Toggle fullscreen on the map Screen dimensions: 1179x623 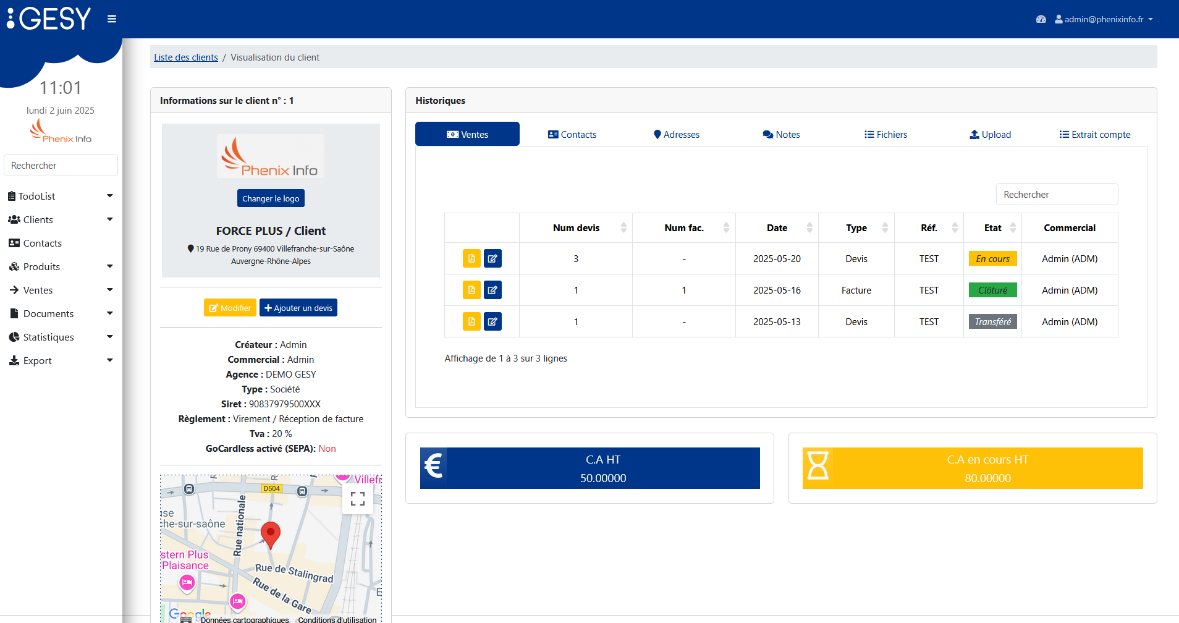tap(357, 499)
